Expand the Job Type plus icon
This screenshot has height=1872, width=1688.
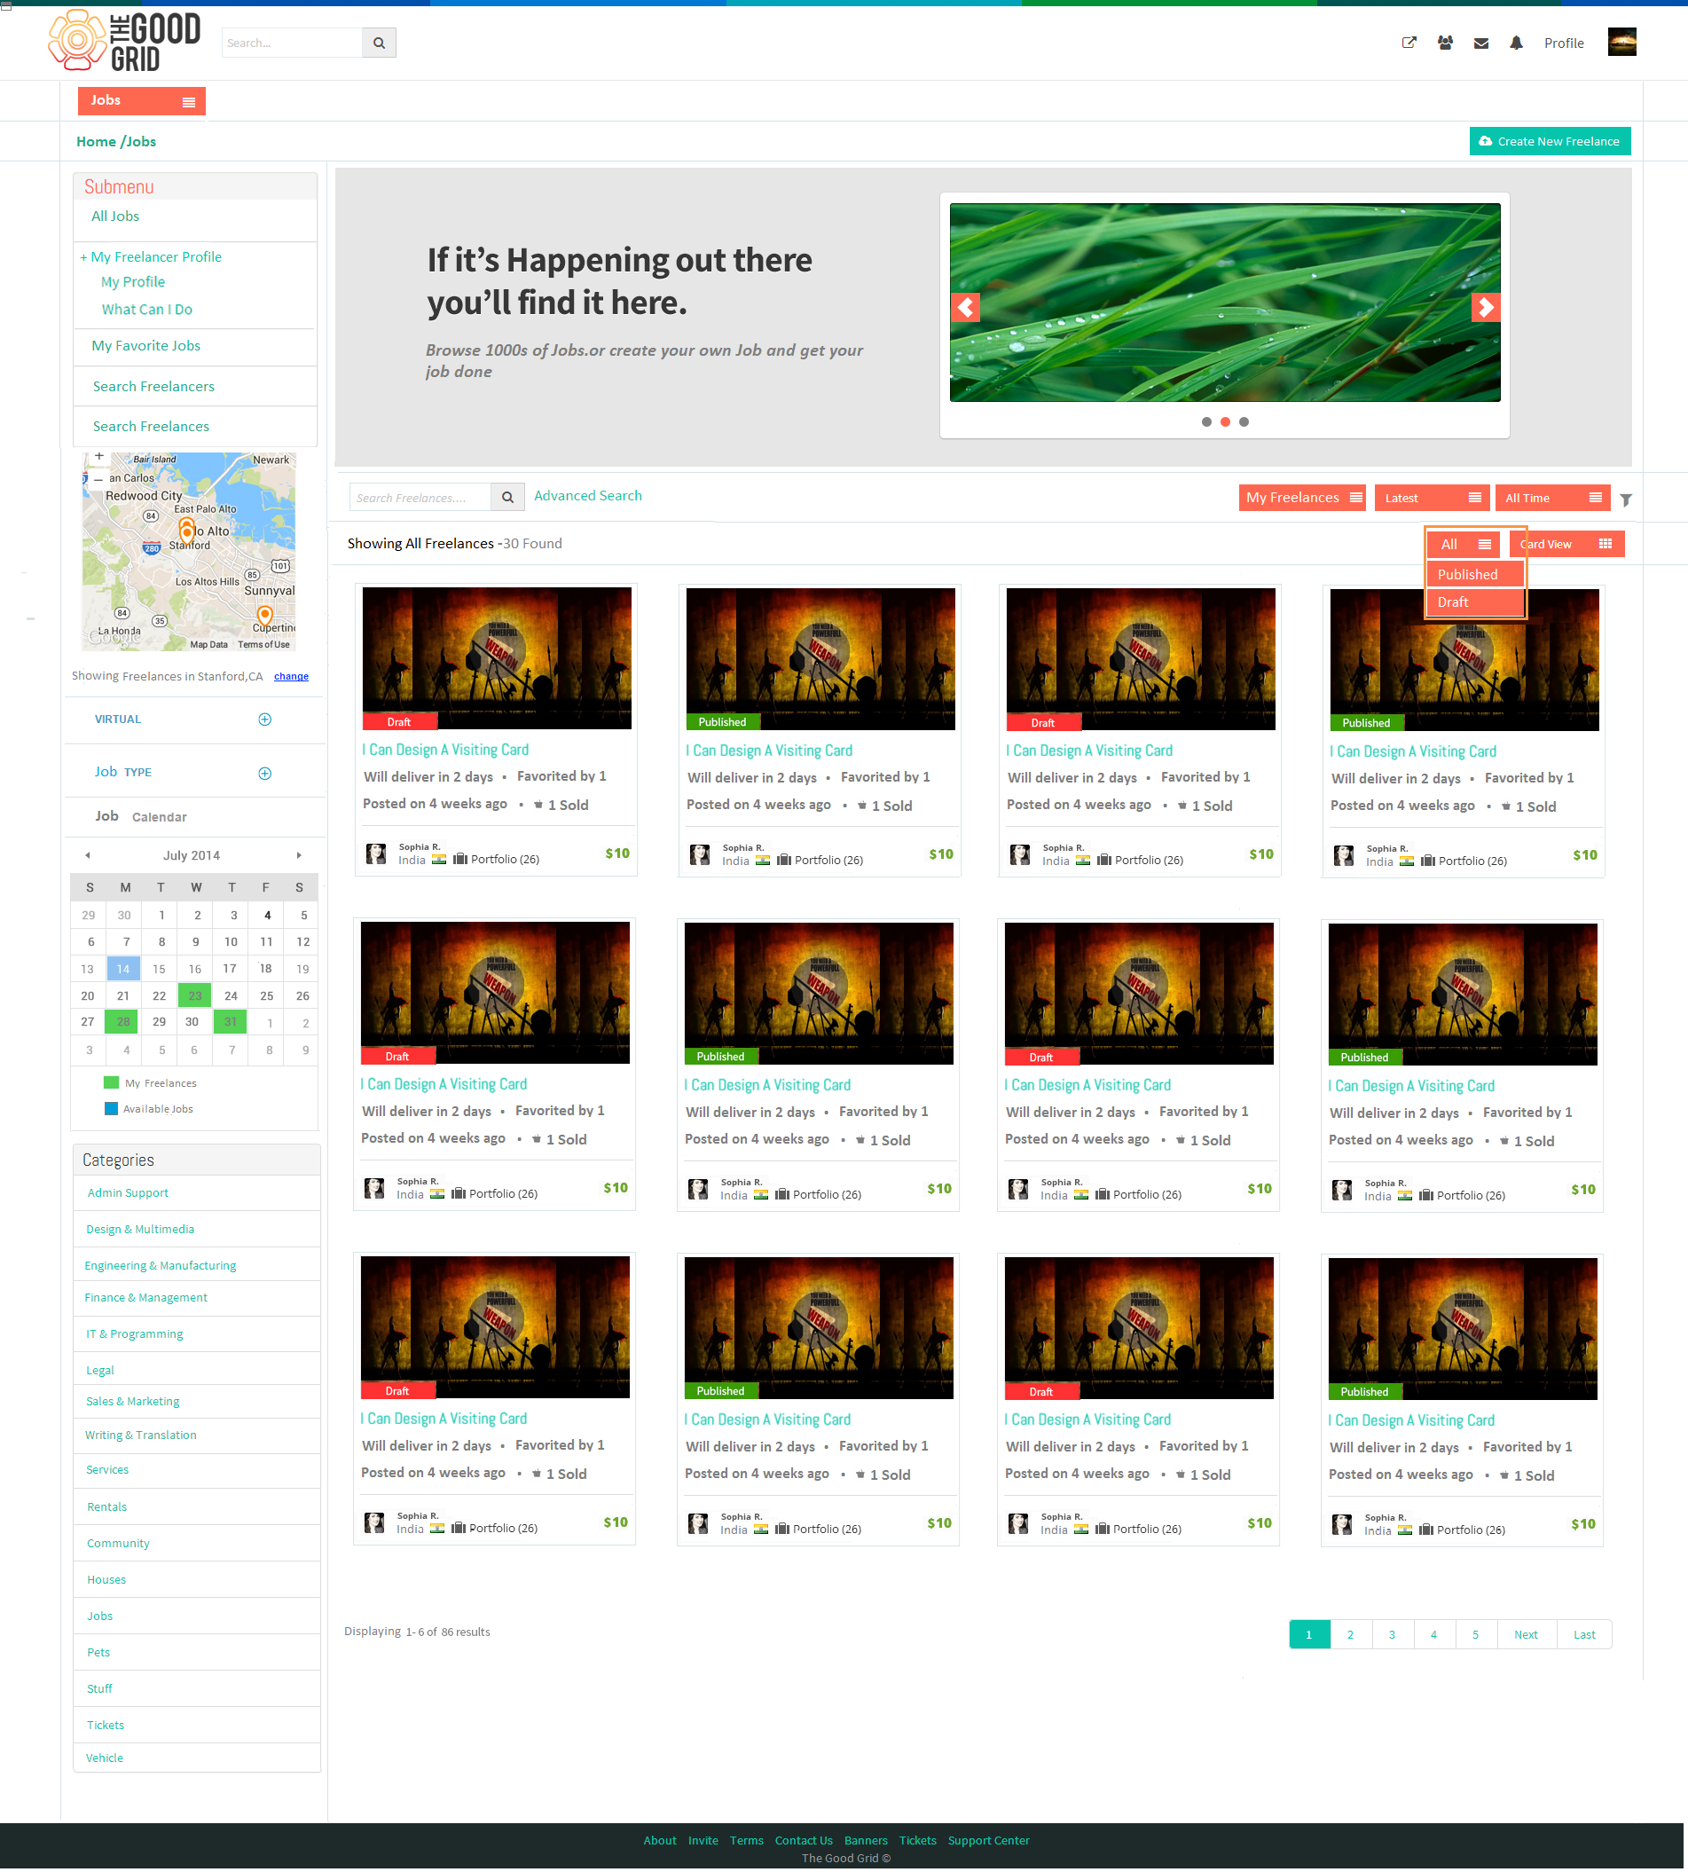coord(264,774)
